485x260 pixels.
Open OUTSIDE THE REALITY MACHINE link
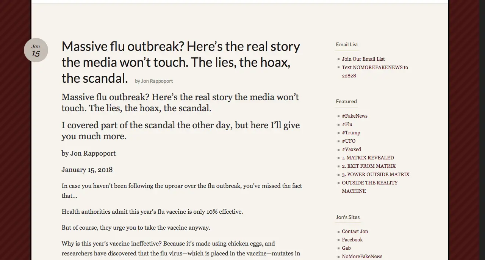pyautogui.click(x=369, y=183)
